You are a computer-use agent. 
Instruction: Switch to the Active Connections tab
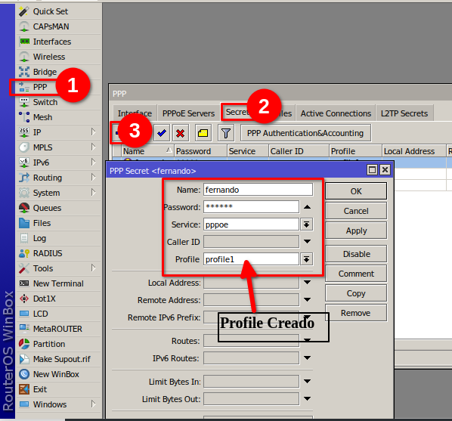(x=336, y=113)
